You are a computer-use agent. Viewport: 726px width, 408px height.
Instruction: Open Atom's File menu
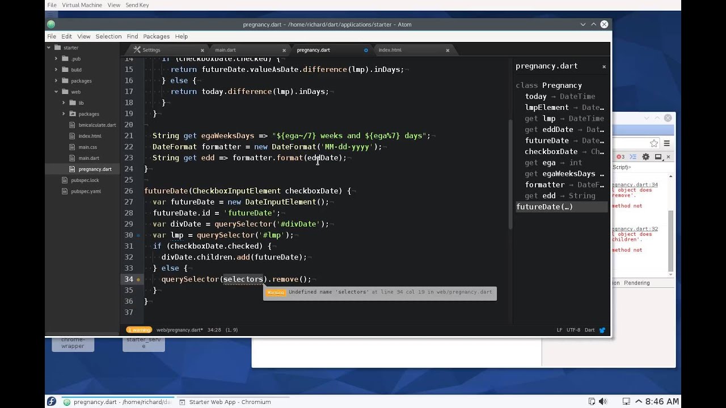[x=52, y=36]
